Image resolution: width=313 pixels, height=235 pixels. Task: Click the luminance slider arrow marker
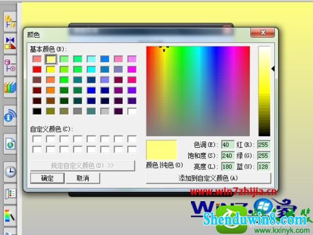pos(273,68)
